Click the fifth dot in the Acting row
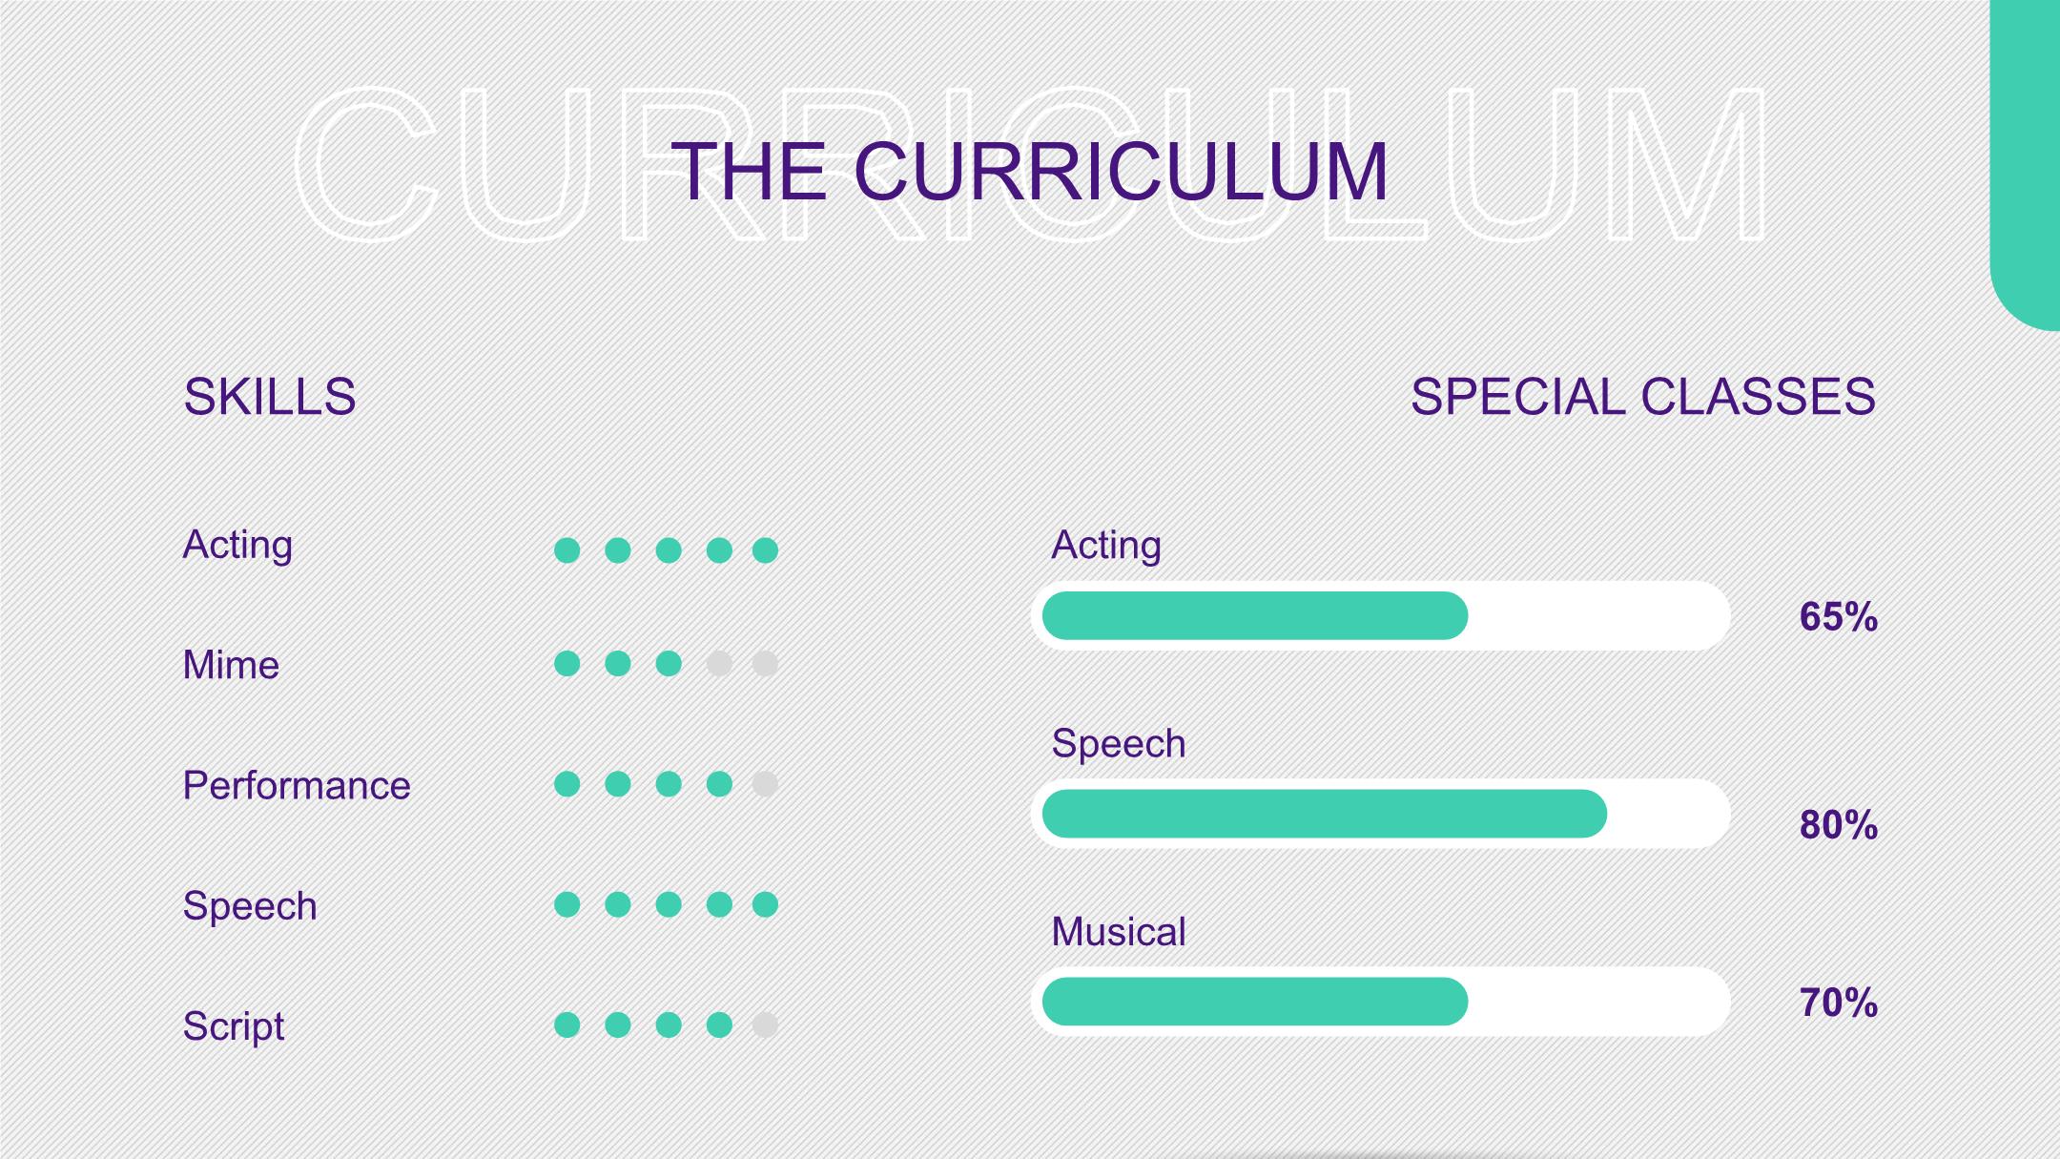 click(x=765, y=550)
